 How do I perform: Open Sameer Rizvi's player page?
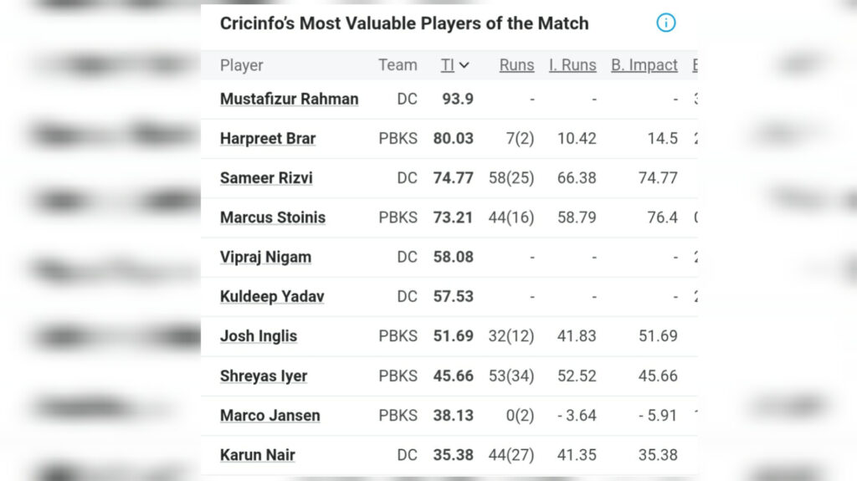tap(266, 177)
